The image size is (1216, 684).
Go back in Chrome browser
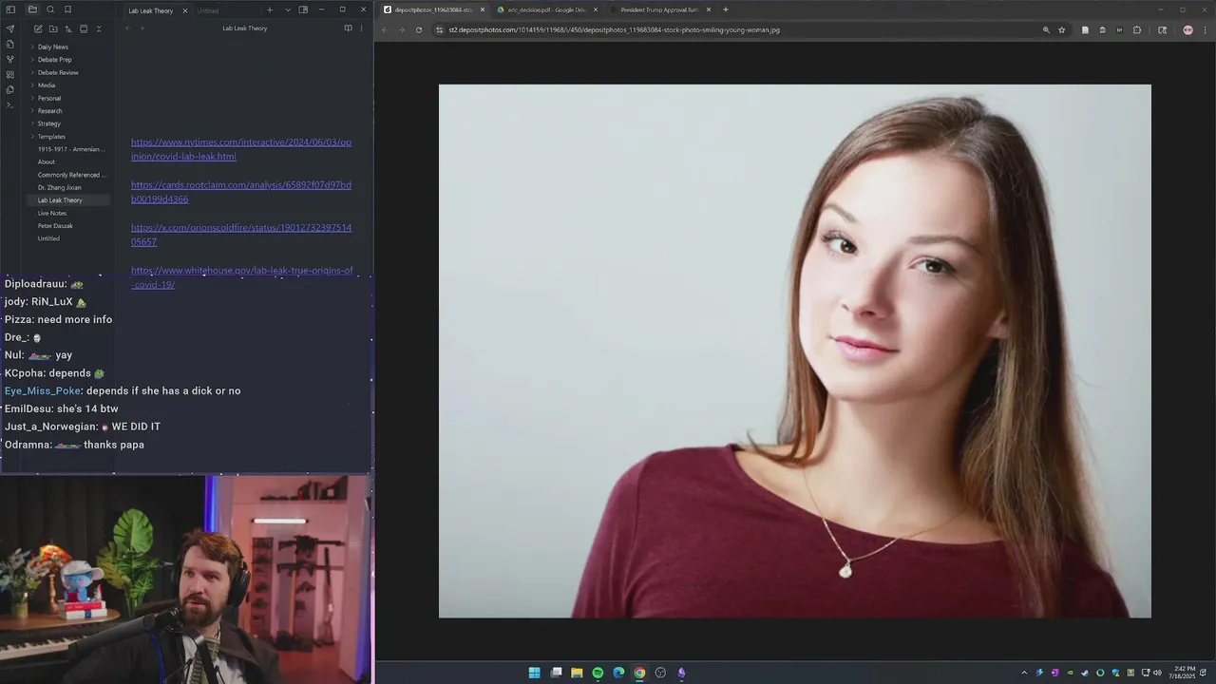click(x=384, y=29)
